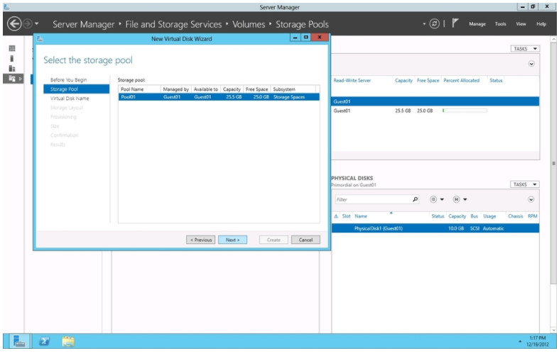559x353 pixels.
Task: Select the Pool01 row in wizard
Action: click(219, 97)
